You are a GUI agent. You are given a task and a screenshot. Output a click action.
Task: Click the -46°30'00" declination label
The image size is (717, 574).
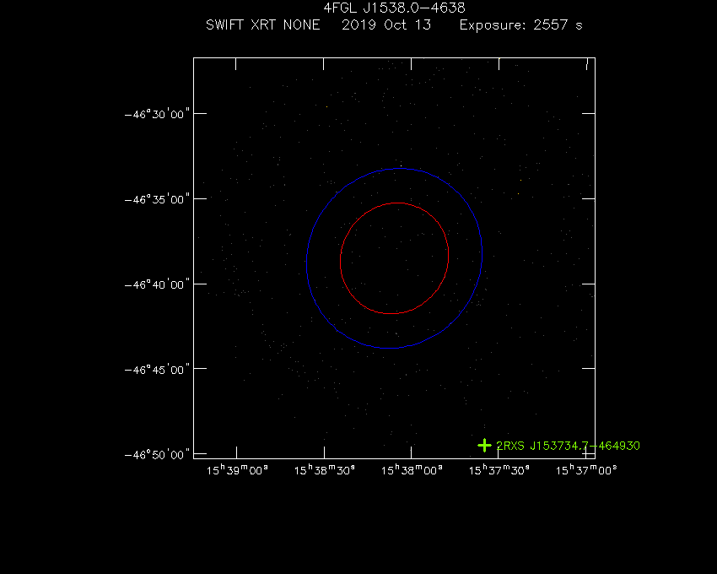[157, 113]
